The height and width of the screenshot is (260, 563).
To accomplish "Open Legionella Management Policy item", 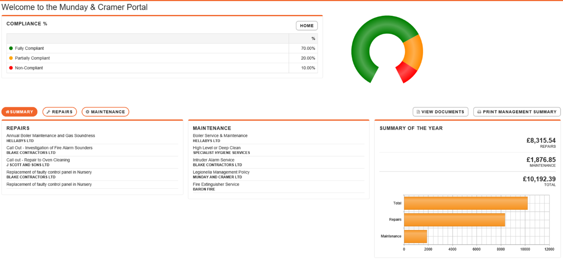I will (x=221, y=172).
